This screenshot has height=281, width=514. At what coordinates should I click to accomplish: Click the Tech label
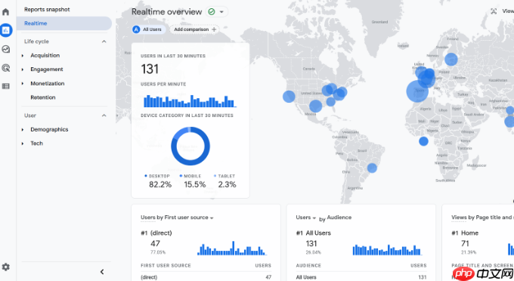pyautogui.click(x=37, y=143)
